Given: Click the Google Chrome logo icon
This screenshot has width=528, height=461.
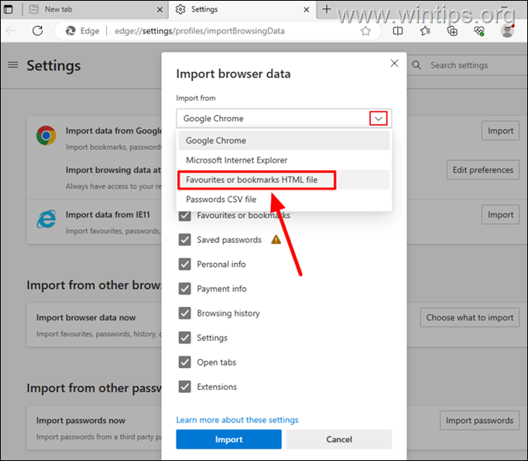Looking at the screenshot, I should pos(46,135).
